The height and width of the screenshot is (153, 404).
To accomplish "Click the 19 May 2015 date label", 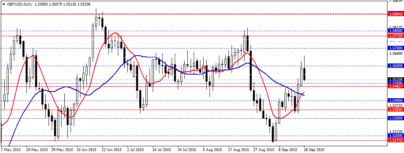I will [37, 150].
